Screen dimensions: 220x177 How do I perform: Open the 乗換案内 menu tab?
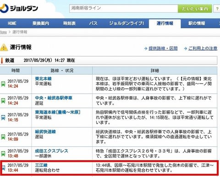(x=41, y=23)
